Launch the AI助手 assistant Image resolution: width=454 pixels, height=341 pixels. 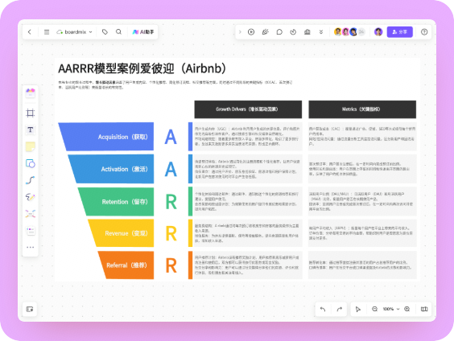[x=143, y=32]
